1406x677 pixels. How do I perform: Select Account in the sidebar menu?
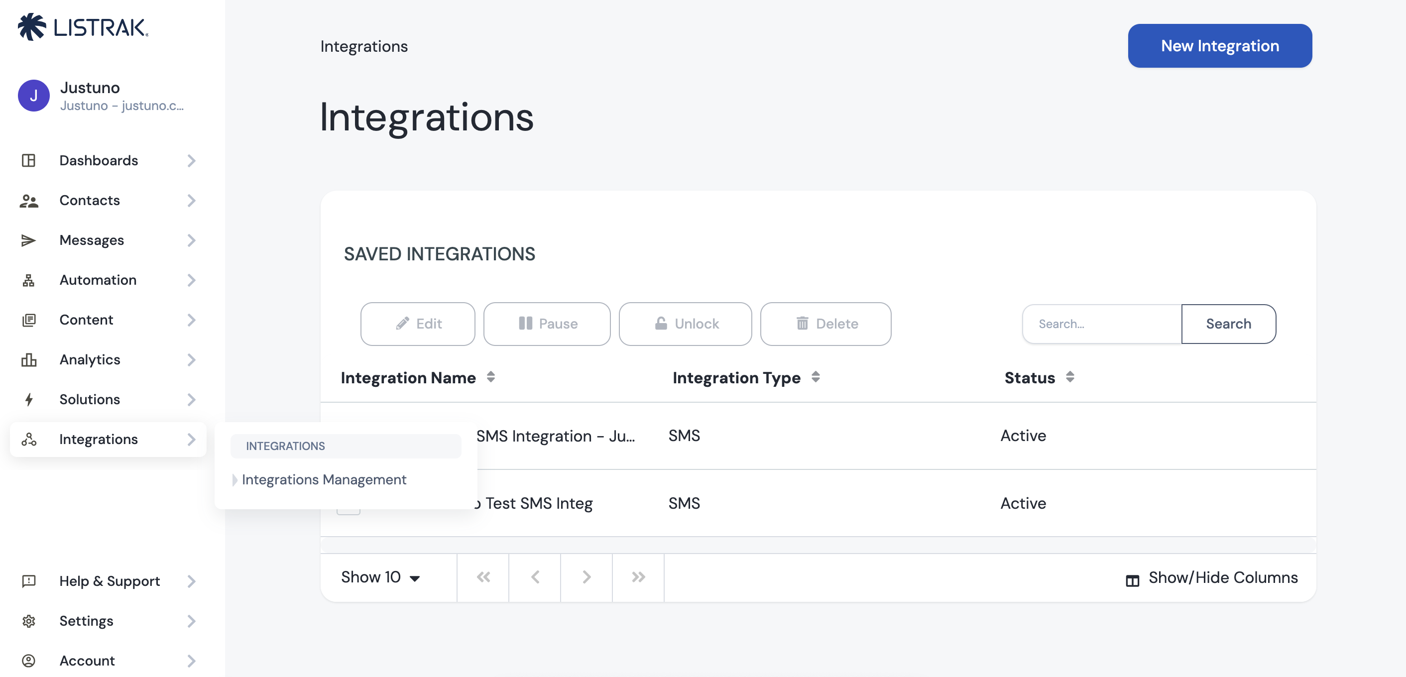(x=87, y=661)
